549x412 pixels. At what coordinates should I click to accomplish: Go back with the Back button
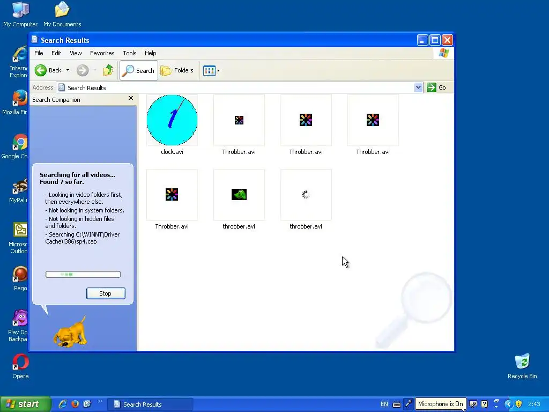(x=48, y=70)
